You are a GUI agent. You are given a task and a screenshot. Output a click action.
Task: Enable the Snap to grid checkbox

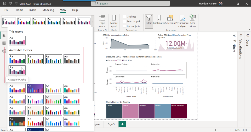(x=124, y=21)
